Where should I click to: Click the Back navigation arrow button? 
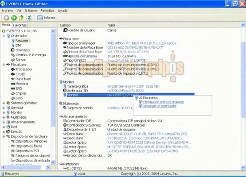(6, 18)
